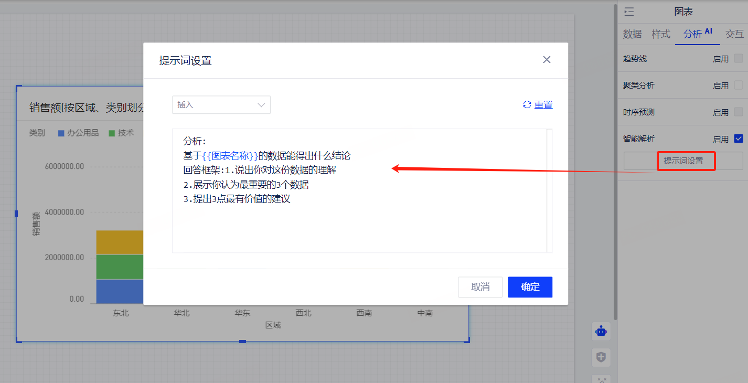Enable the 聚类分析 checkbox
Image resolution: width=748 pixels, height=383 pixels.
coord(739,85)
